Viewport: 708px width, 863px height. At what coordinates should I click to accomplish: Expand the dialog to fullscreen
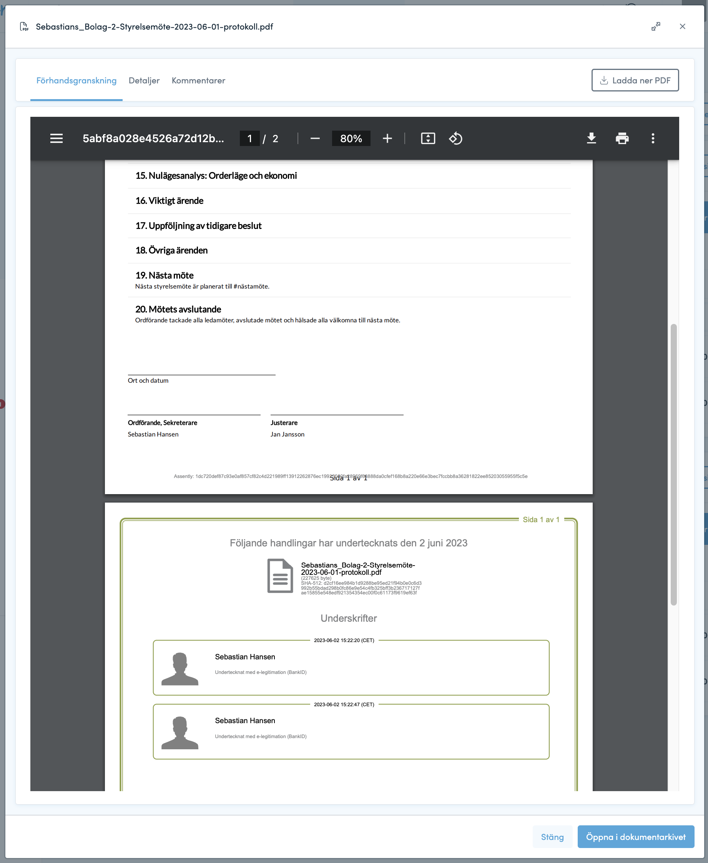coord(656,27)
